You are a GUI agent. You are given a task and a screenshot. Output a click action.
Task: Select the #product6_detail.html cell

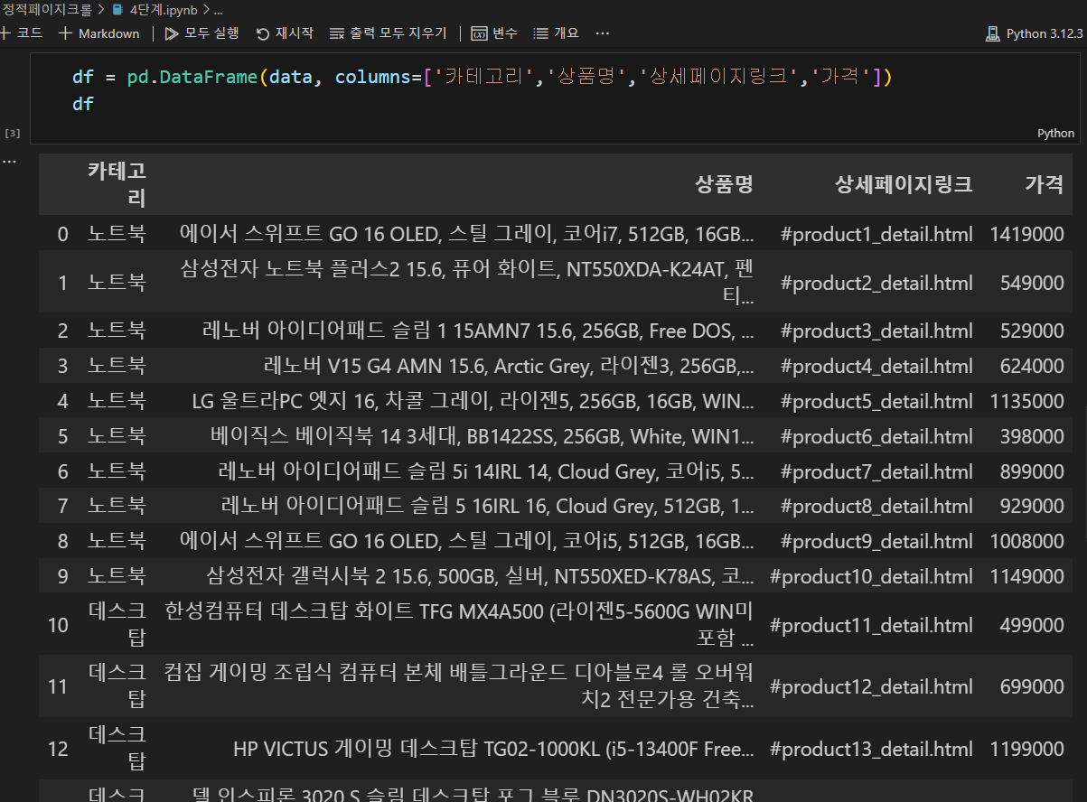click(876, 436)
